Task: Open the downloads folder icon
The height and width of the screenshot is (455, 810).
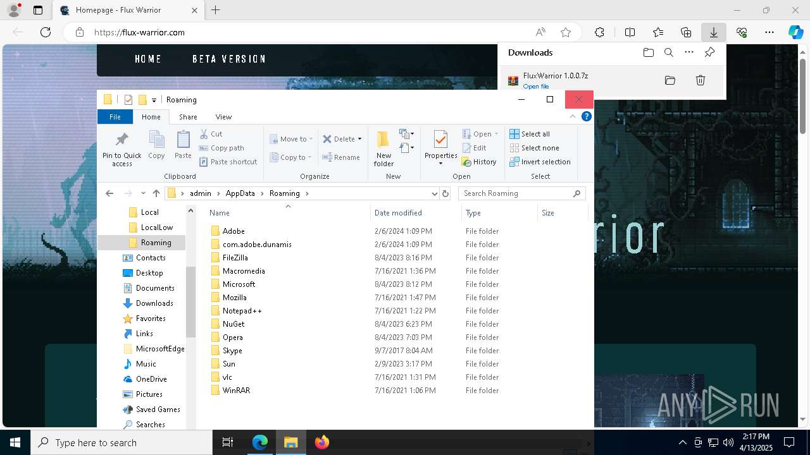Action: pyautogui.click(x=649, y=52)
